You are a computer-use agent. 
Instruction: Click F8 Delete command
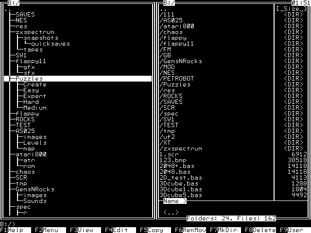[259, 230]
